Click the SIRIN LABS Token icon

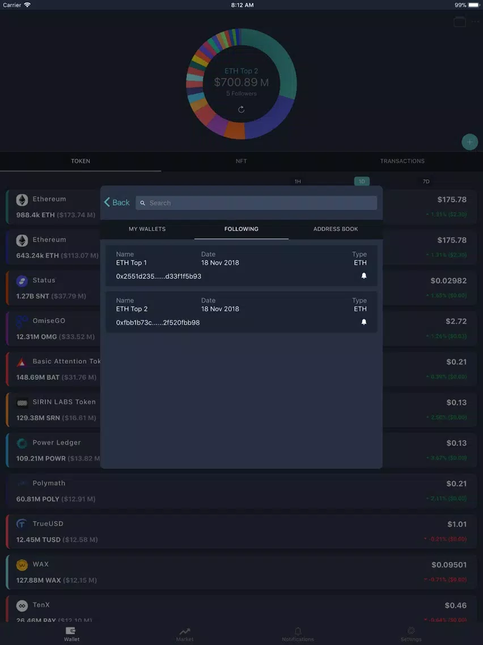pyautogui.click(x=22, y=403)
